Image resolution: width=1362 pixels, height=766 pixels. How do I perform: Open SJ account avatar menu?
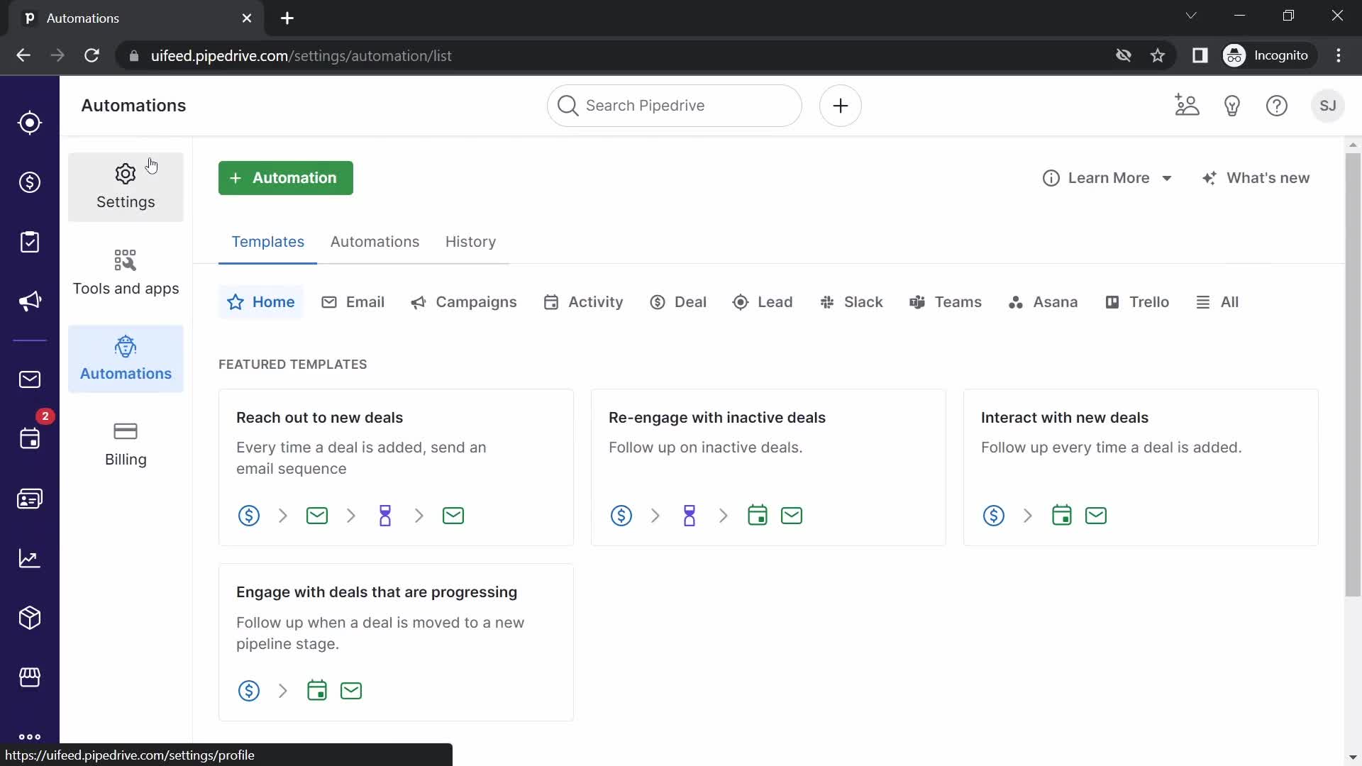1328,106
